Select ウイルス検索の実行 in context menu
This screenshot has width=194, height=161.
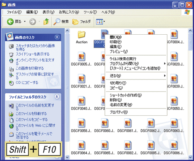click(136, 59)
